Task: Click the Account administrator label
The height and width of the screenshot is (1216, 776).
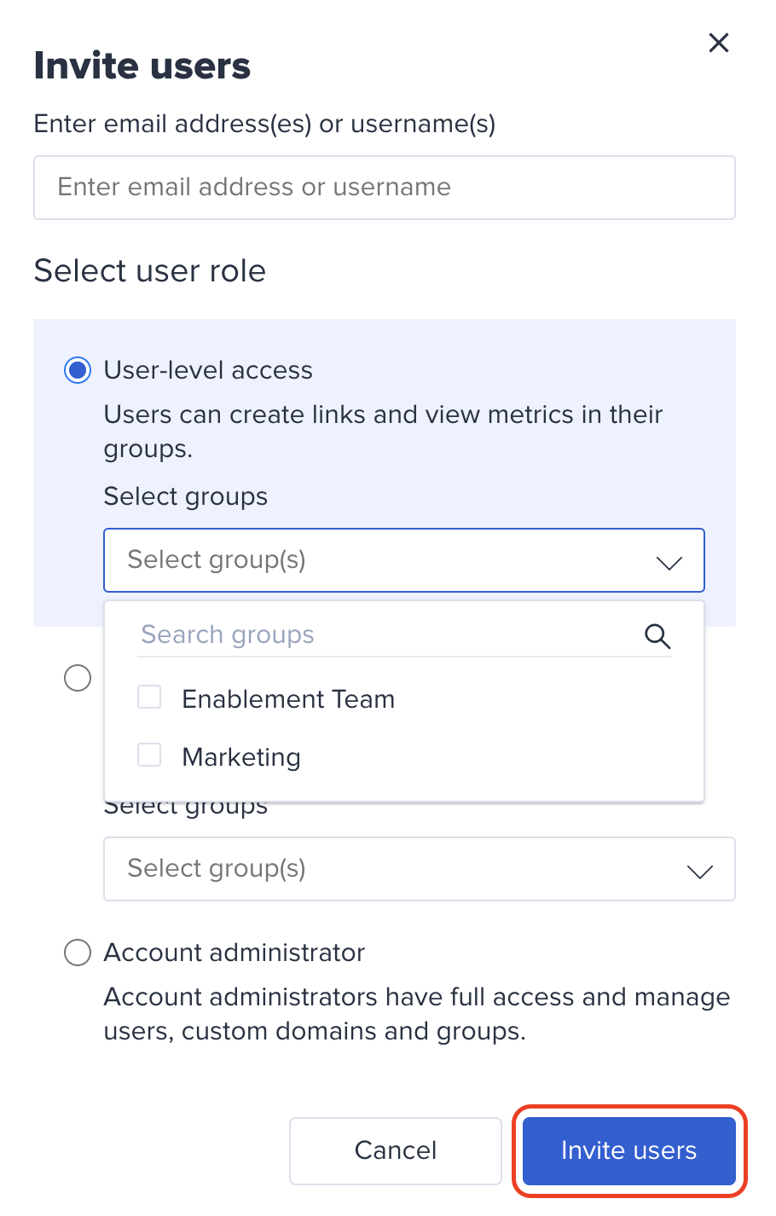Action: pos(235,953)
